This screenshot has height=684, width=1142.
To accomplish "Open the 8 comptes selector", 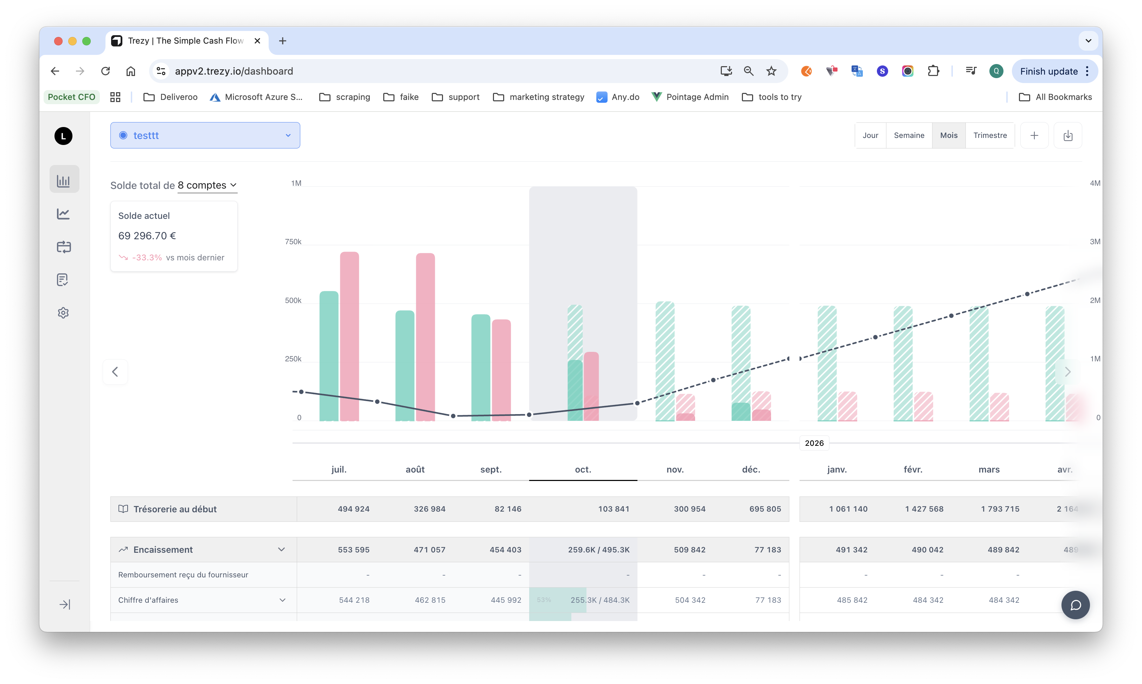I will tap(207, 185).
